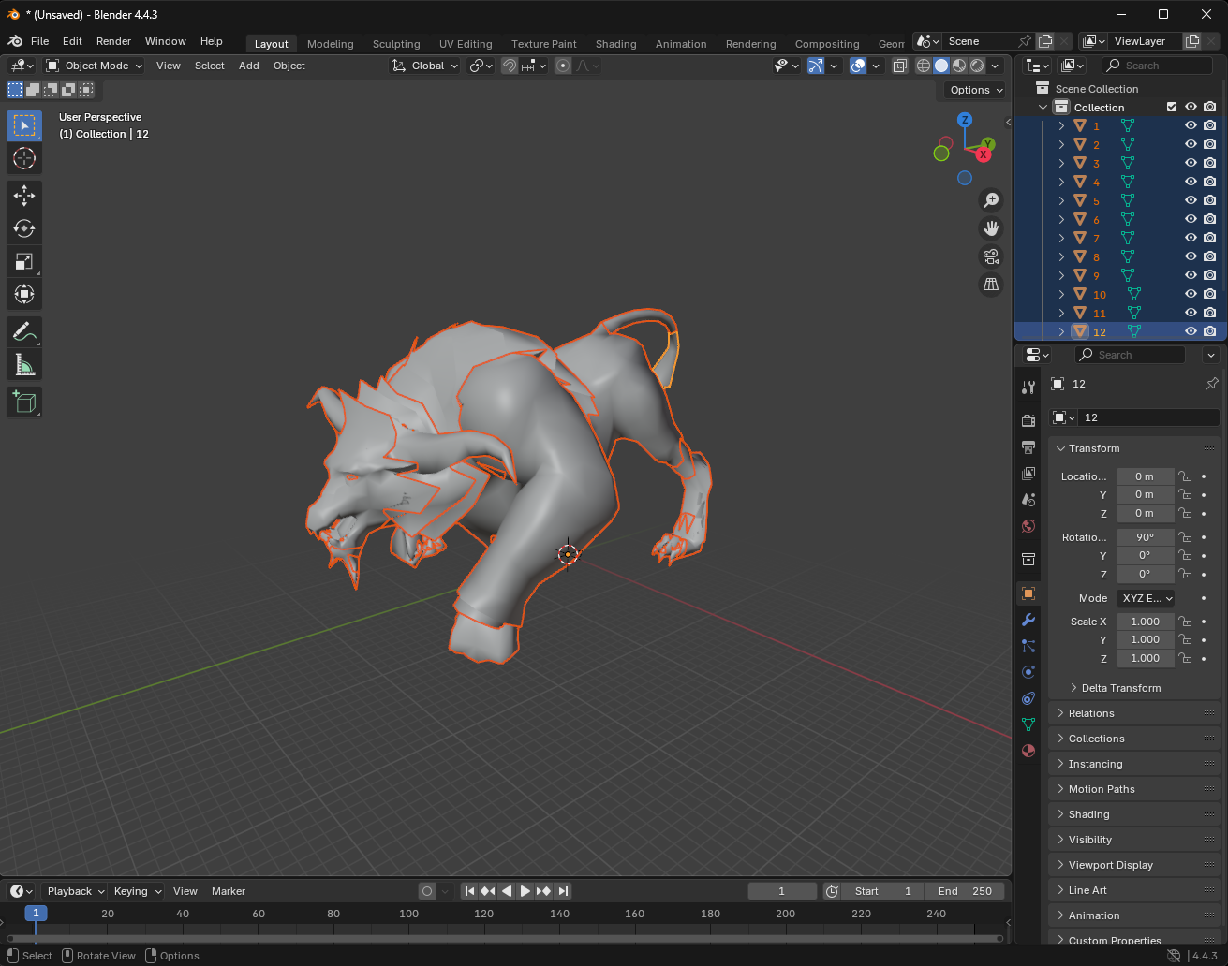Disable rendering for object 8
The height and width of the screenshot is (966, 1228).
(x=1210, y=256)
